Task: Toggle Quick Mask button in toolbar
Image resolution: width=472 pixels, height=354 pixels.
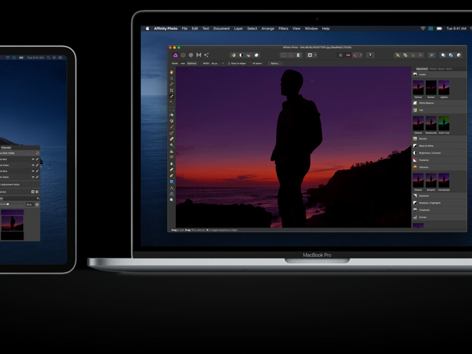Action: (310, 55)
